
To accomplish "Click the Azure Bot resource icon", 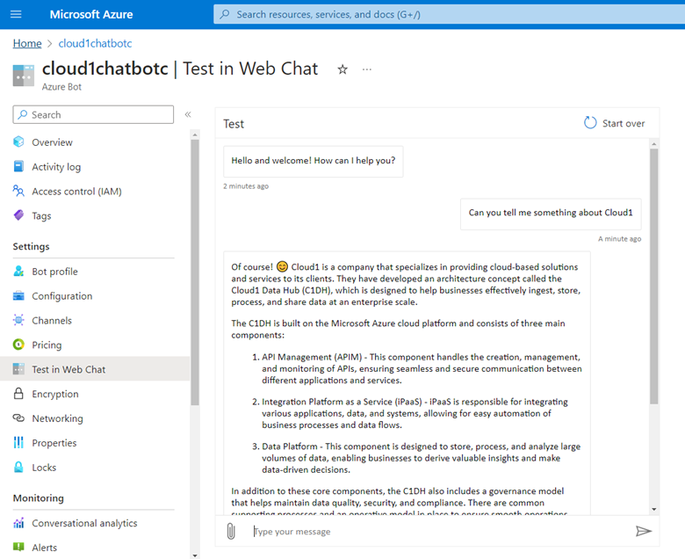I will click(x=24, y=76).
